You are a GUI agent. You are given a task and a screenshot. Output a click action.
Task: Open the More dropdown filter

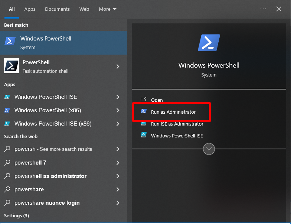[108, 9]
